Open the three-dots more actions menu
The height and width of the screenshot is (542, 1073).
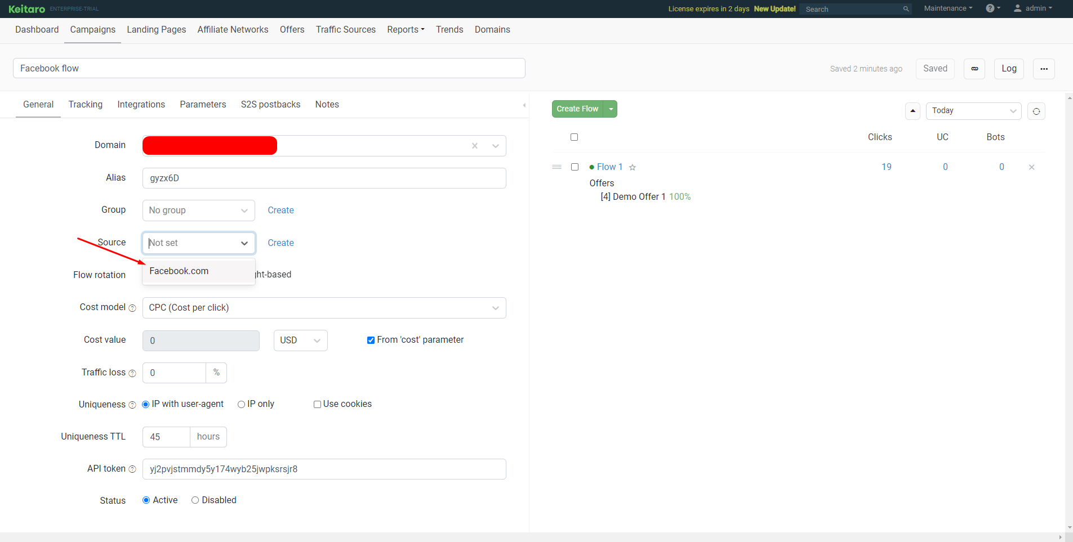coord(1044,69)
